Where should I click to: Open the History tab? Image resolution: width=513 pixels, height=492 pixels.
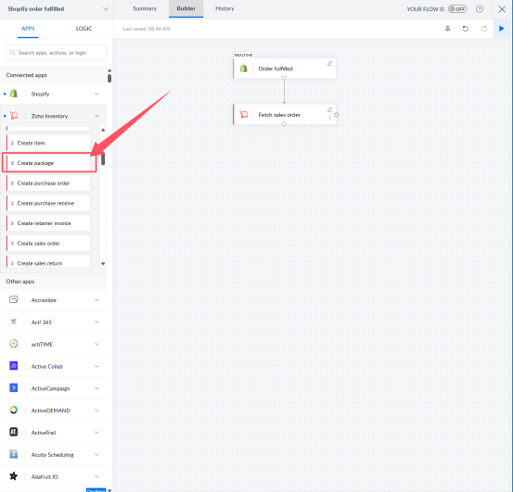pyautogui.click(x=224, y=8)
